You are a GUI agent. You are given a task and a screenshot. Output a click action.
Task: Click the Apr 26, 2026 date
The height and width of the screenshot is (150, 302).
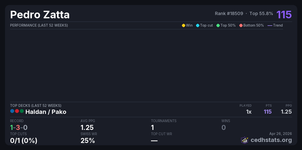click(280, 134)
